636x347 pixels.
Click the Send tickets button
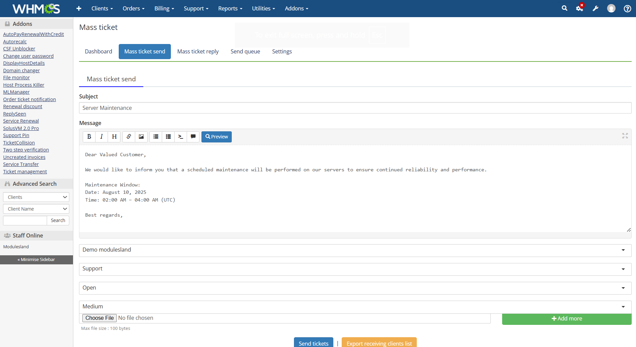(x=313, y=343)
